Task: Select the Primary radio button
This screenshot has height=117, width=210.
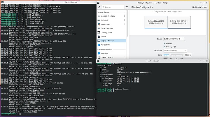Action: (x=164, y=47)
